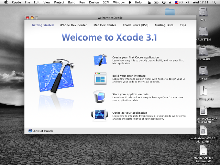The image size is (220, 165).
Task: Open the Window menu
Action: 119,2
